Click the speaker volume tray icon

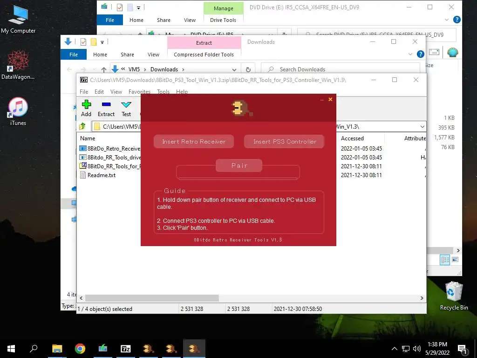coord(417,349)
